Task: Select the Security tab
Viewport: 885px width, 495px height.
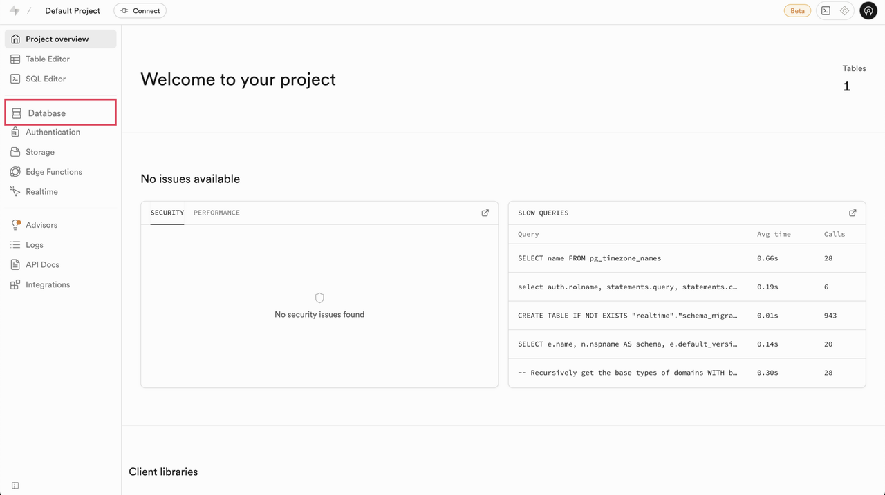Action: coord(167,213)
